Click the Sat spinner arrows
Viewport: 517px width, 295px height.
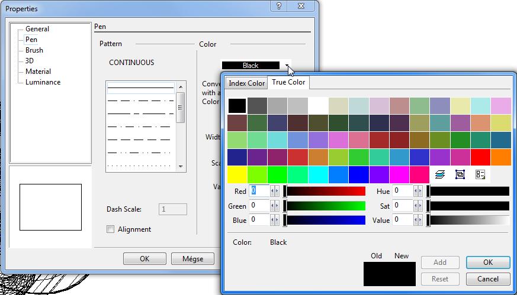(418, 206)
